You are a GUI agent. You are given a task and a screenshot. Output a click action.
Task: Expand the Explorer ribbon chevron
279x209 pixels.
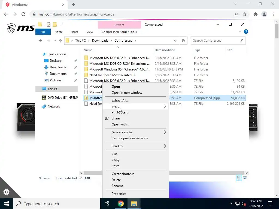(240, 32)
